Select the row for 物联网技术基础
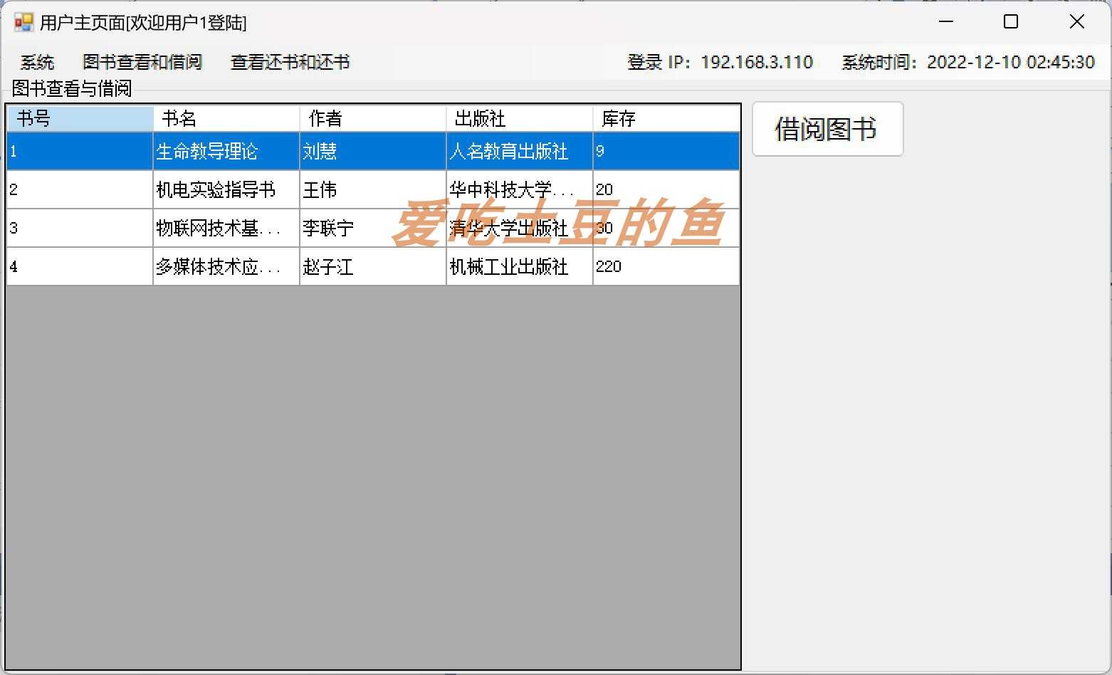Viewport: 1112px width, 675px height. (x=226, y=228)
